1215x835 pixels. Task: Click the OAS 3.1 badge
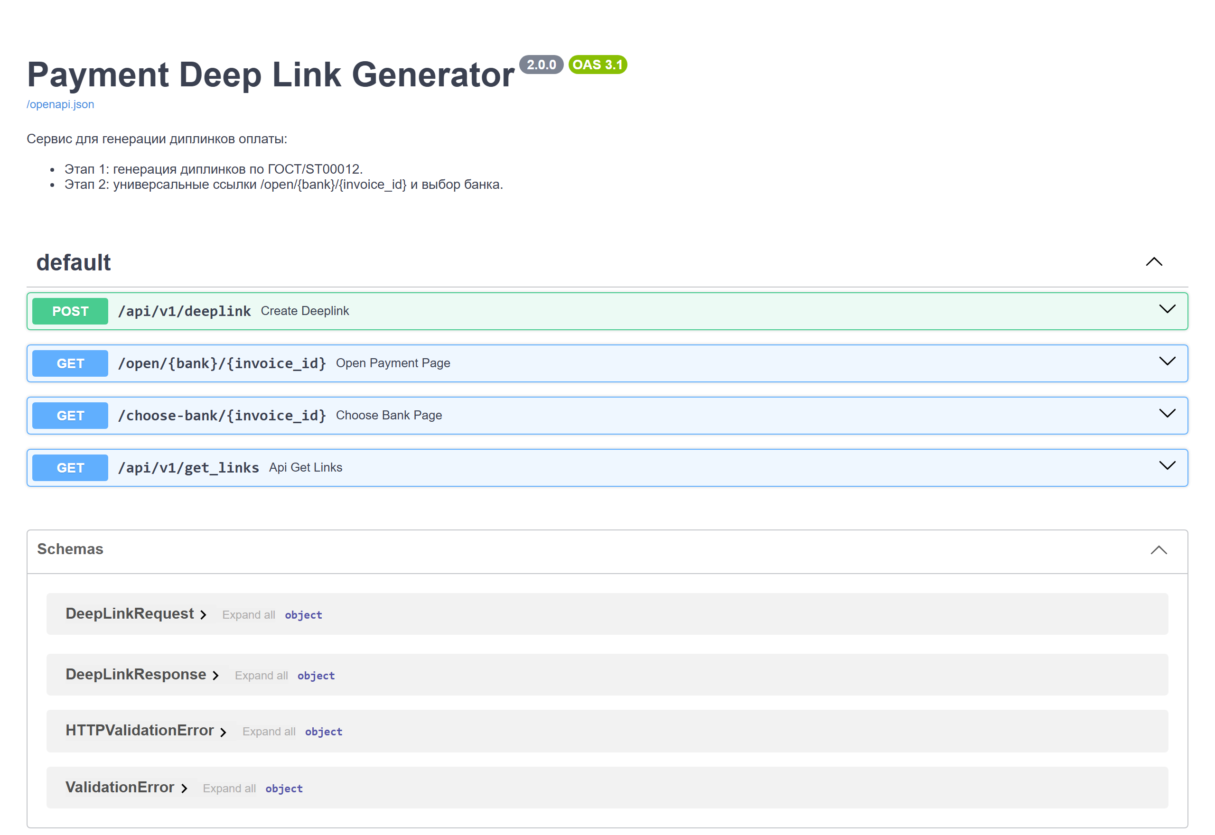[x=598, y=65]
